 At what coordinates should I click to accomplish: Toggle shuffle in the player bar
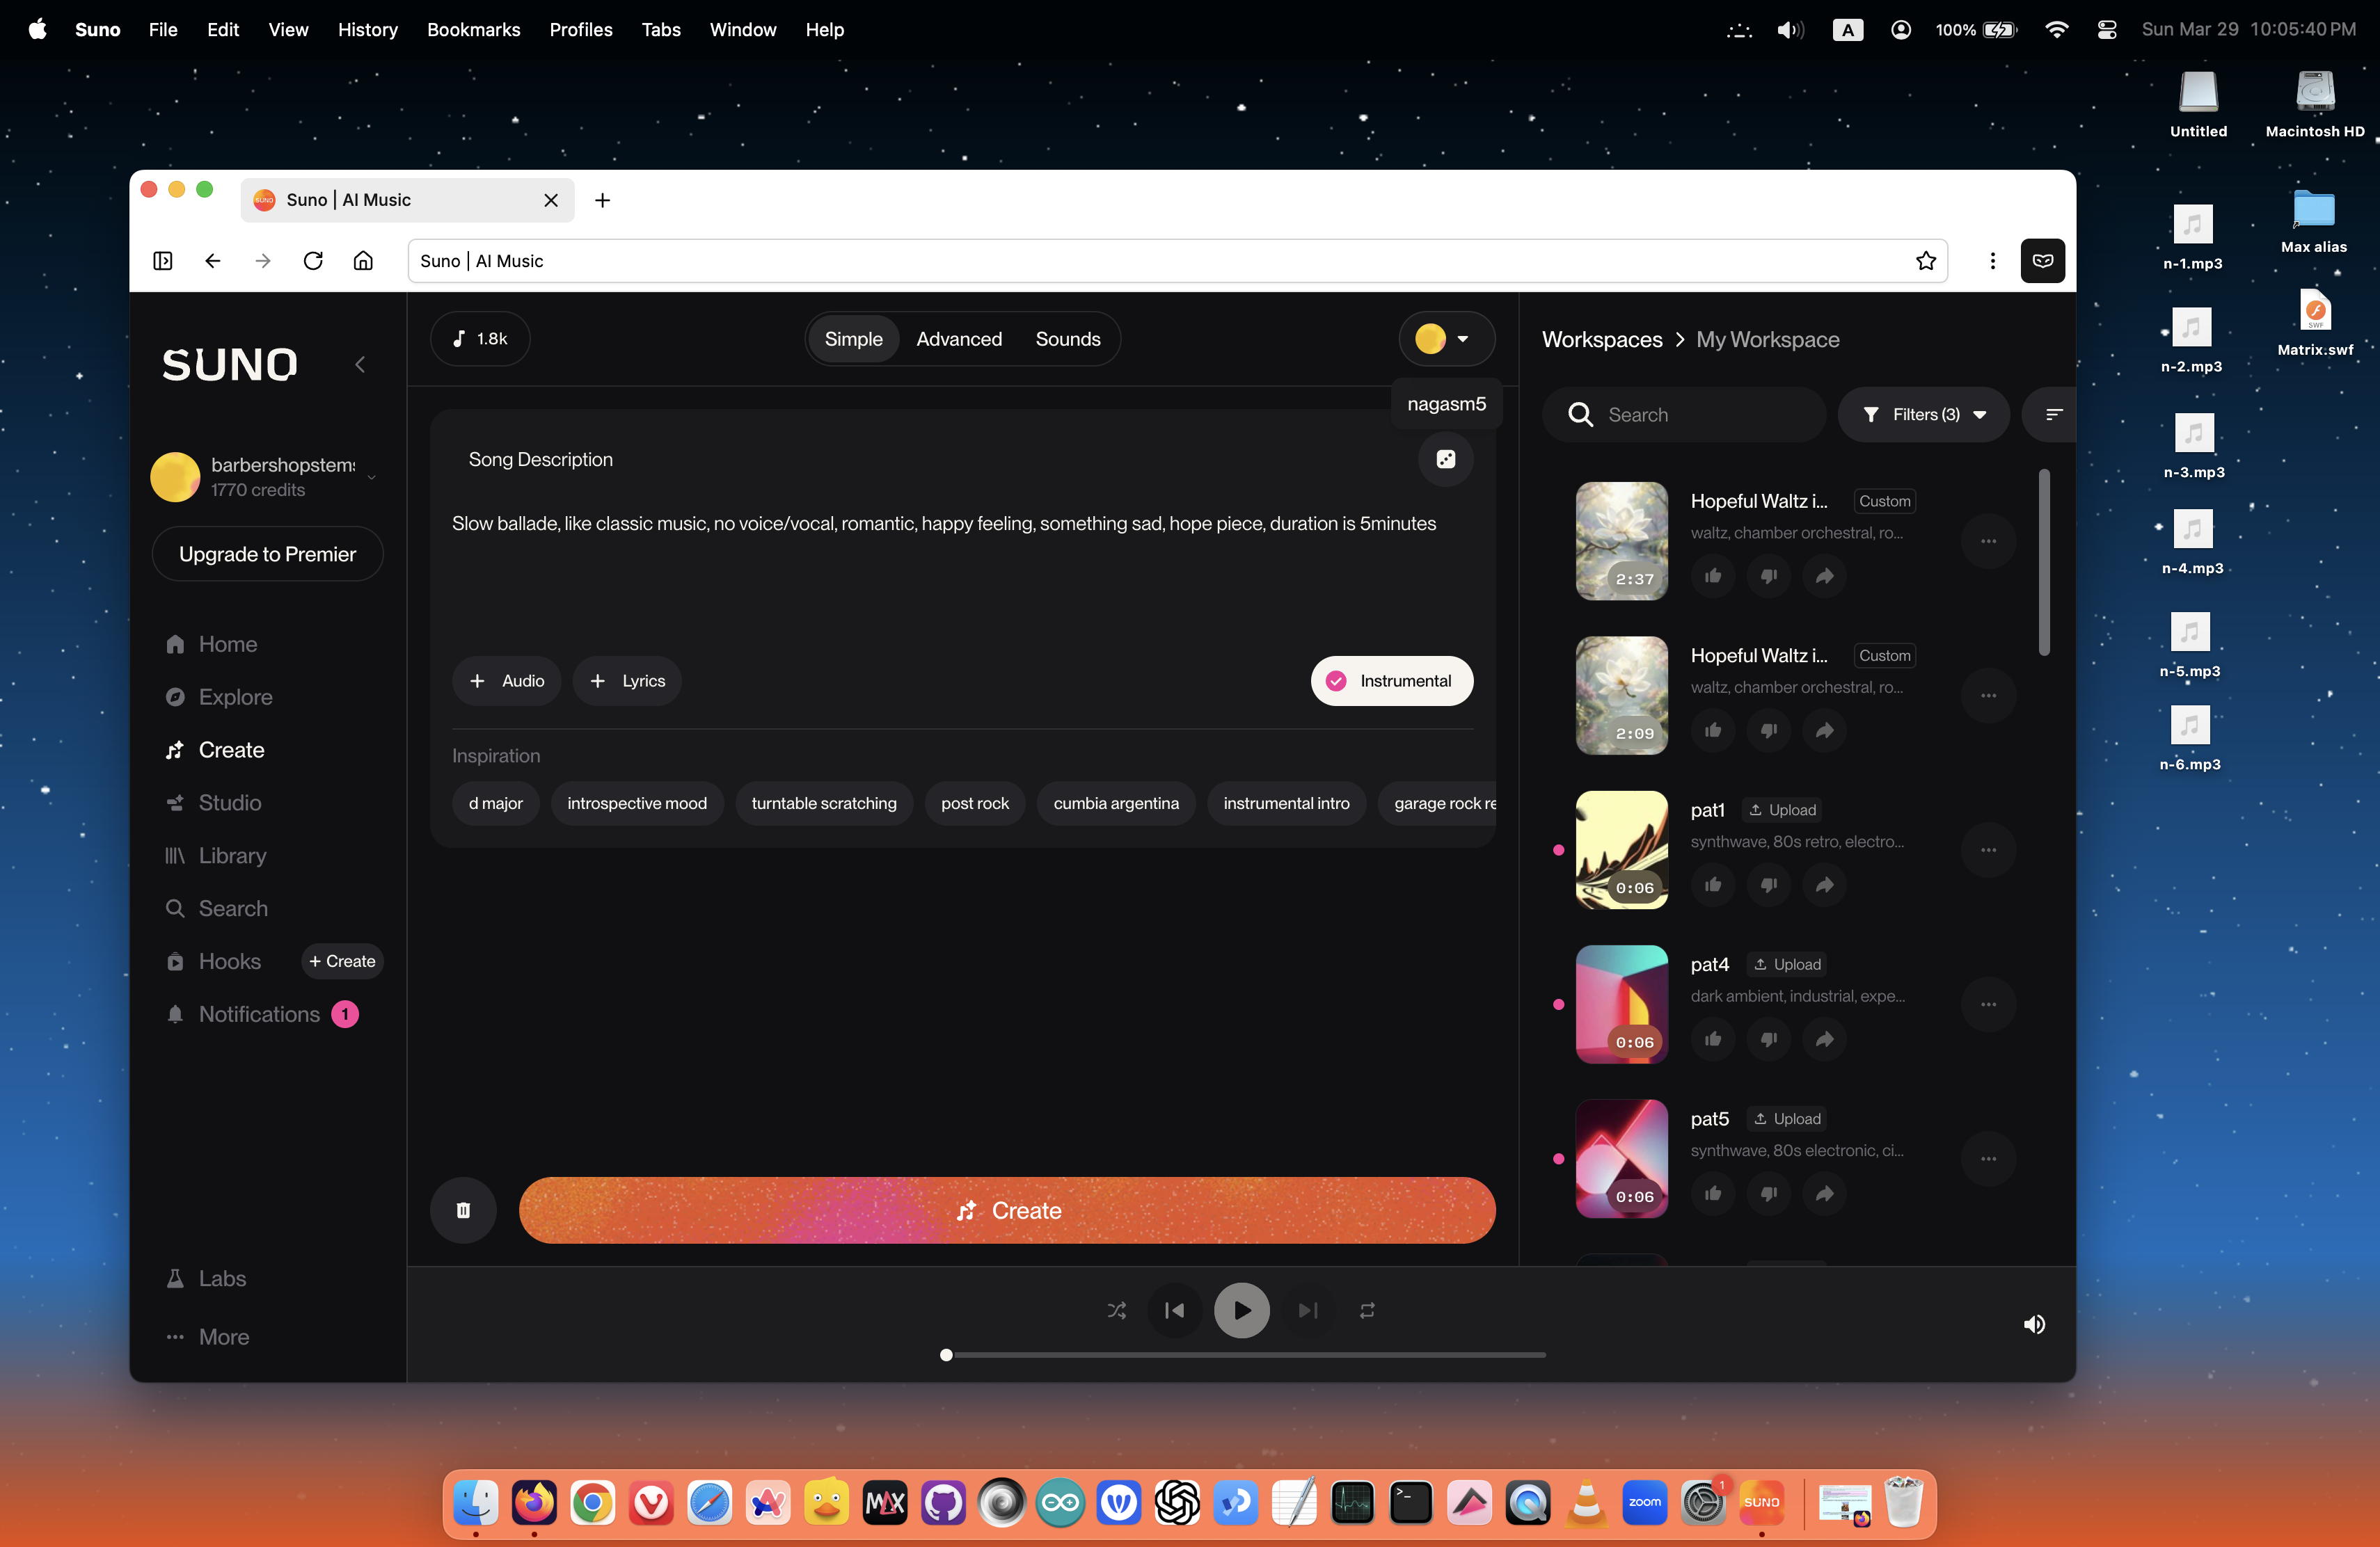pos(1116,1310)
